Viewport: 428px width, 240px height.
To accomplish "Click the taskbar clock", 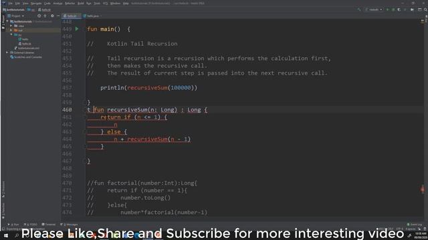I will tap(421, 235).
